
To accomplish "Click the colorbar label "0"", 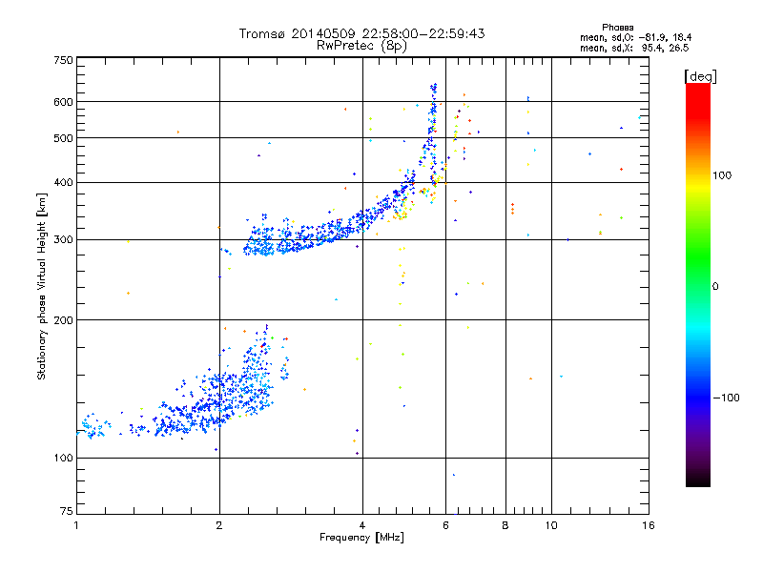I will 715,287.
